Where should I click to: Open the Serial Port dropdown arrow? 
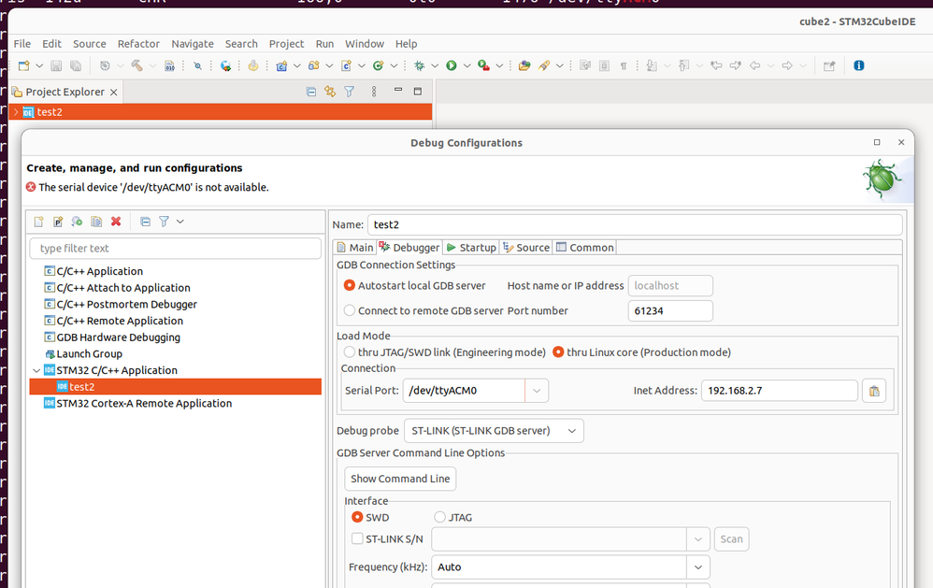pos(536,391)
